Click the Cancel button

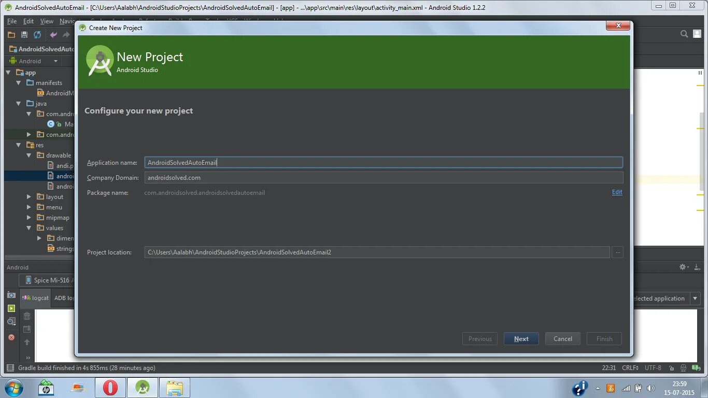(563, 339)
